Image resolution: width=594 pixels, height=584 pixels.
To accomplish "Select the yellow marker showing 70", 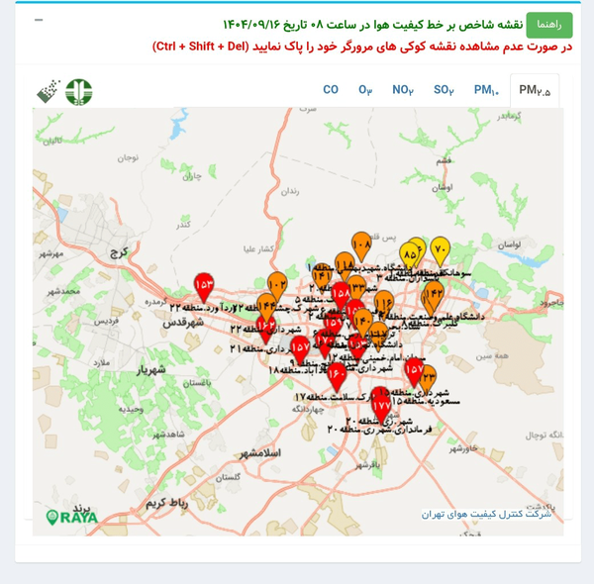I will tap(441, 249).
